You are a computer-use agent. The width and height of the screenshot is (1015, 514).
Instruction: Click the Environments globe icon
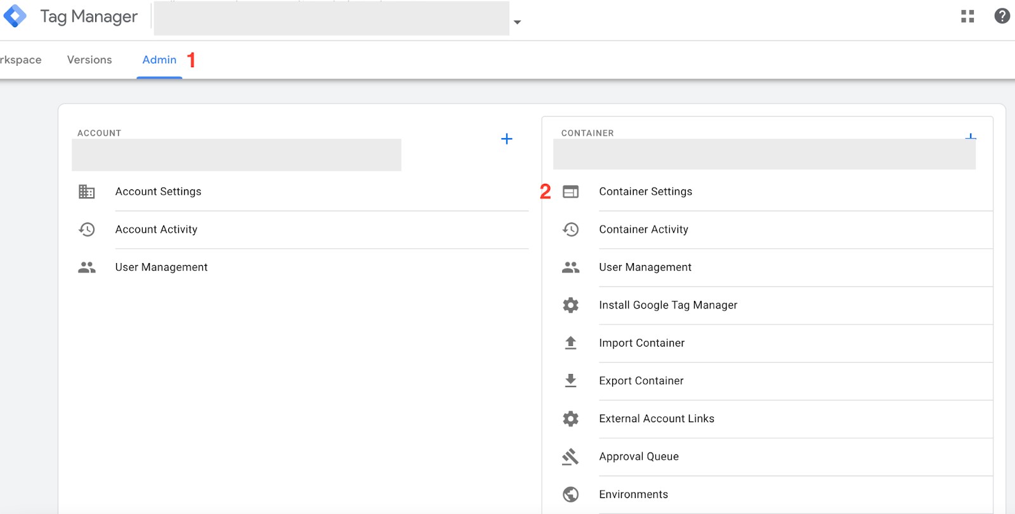570,494
